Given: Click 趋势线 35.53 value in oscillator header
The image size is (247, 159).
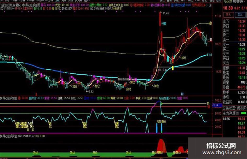Looking at the screenshot, I should [36, 98].
